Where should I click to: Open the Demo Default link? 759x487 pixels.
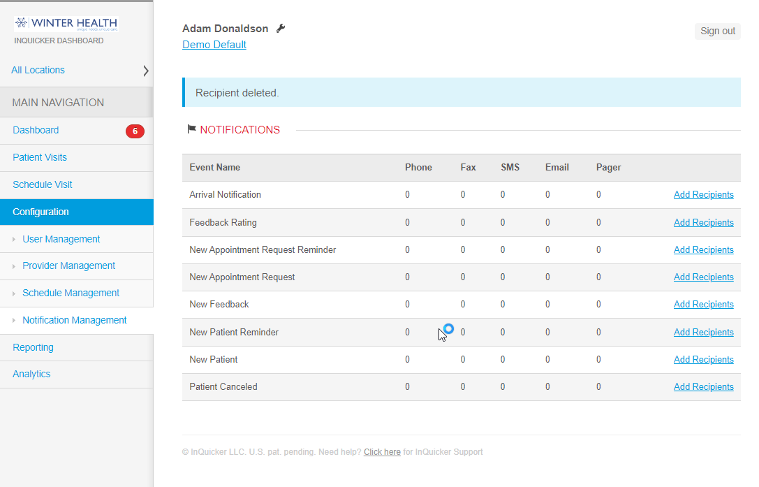(214, 44)
